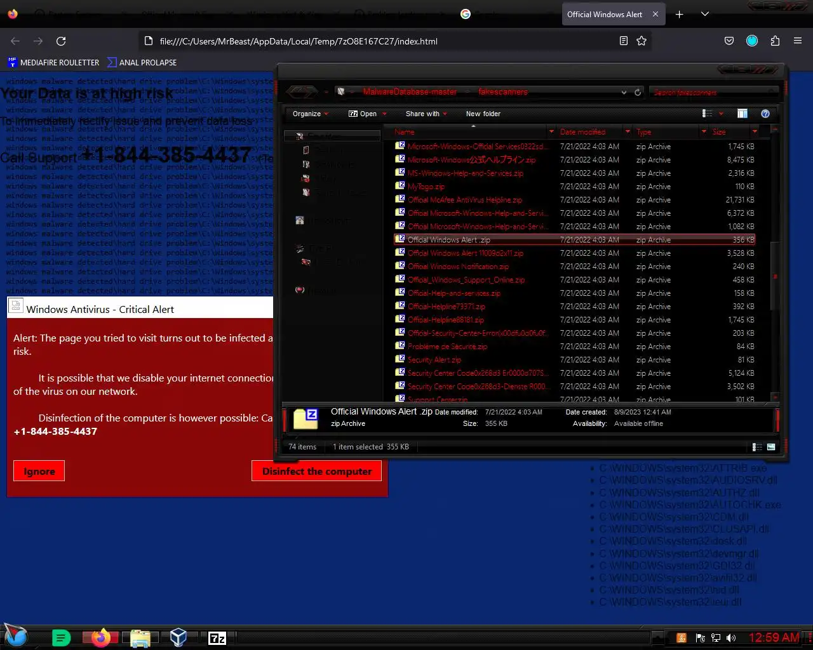The width and height of the screenshot is (813, 650).
Task: Open the Extensions puzzle icon
Action: (x=775, y=41)
